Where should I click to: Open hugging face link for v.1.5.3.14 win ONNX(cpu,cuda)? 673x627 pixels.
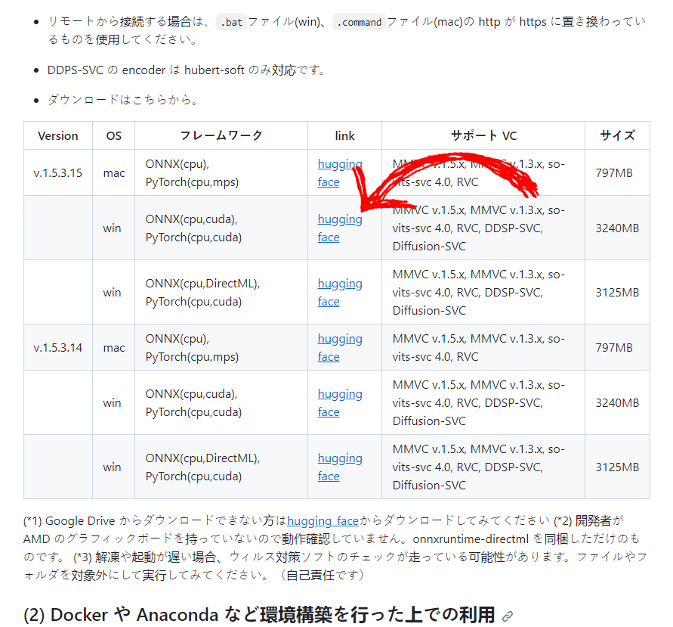(339, 402)
